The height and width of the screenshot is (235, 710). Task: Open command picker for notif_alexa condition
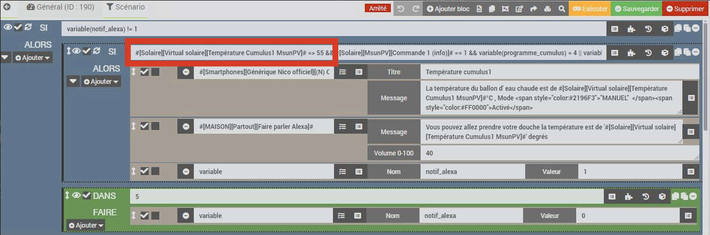(614, 29)
